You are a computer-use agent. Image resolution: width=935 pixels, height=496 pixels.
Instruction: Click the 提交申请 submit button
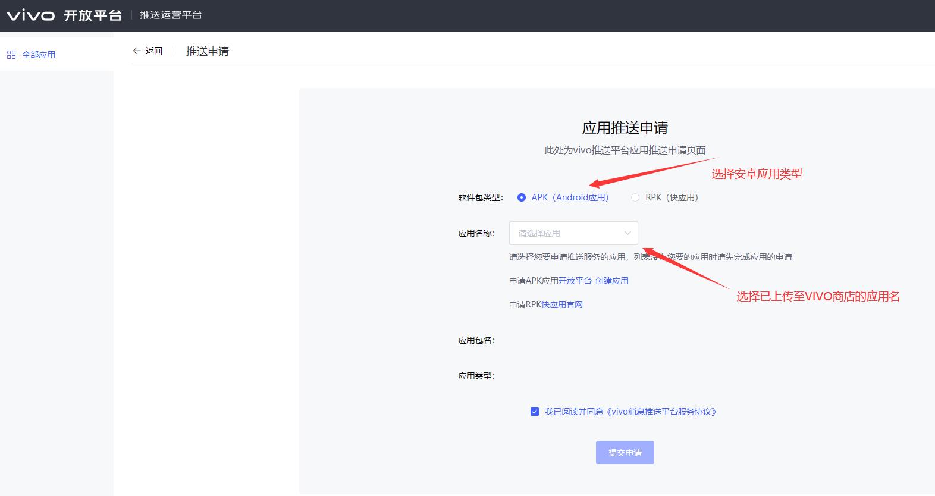pyautogui.click(x=625, y=453)
